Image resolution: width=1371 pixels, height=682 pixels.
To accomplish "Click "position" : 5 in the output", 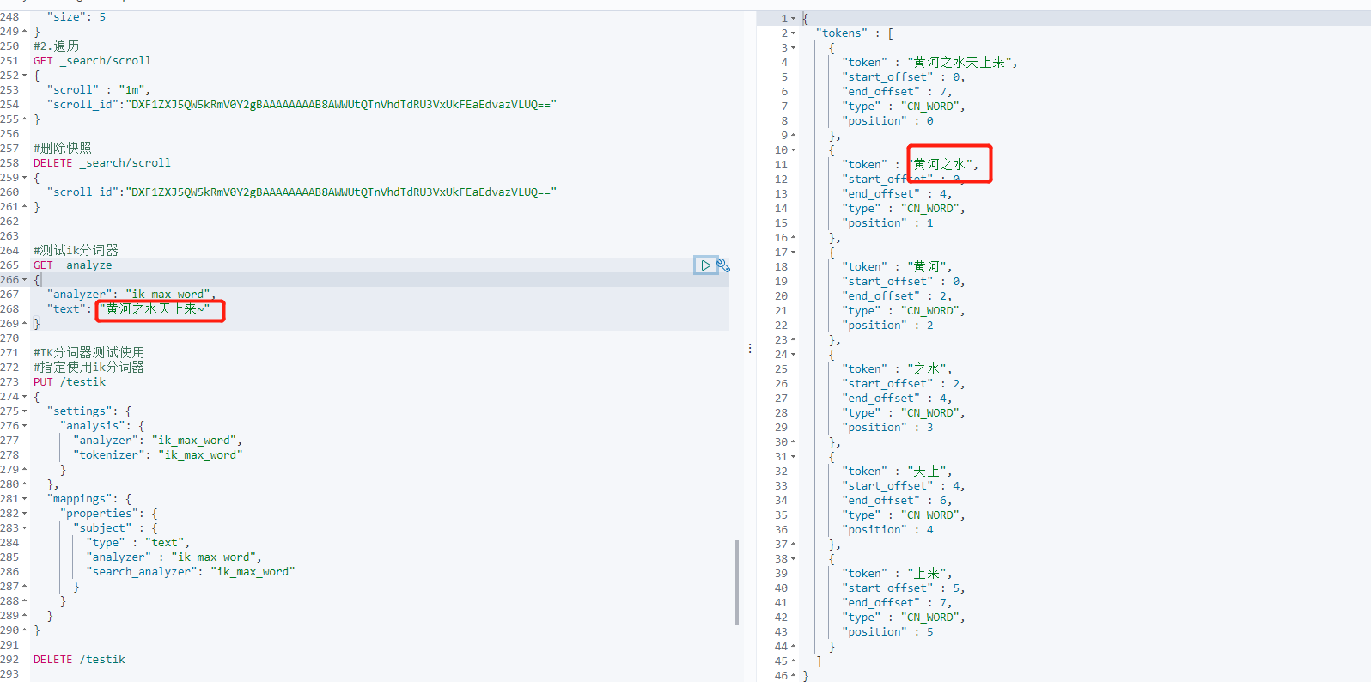I will [888, 632].
